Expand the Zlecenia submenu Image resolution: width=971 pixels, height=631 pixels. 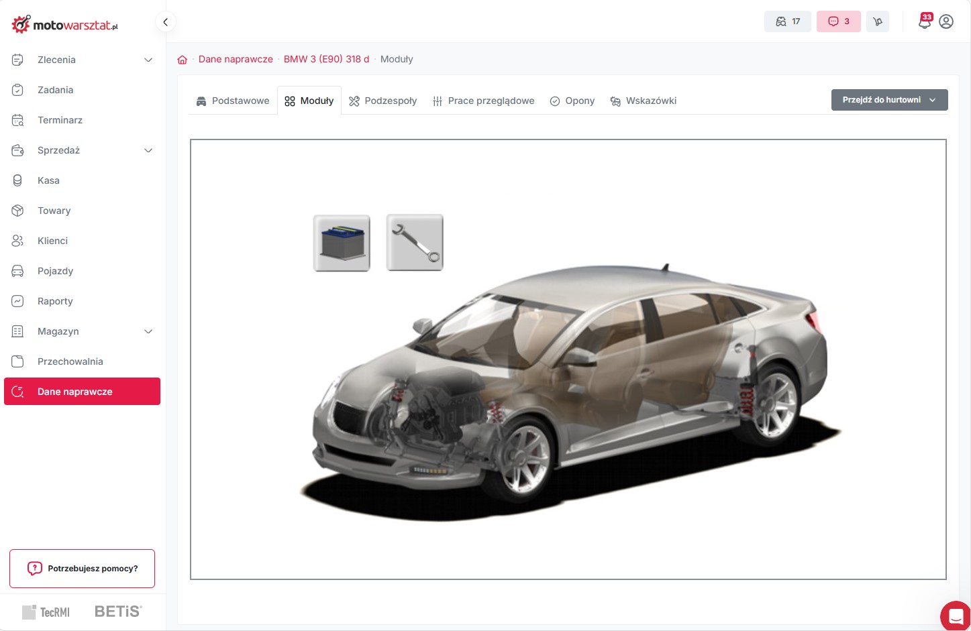tap(148, 60)
